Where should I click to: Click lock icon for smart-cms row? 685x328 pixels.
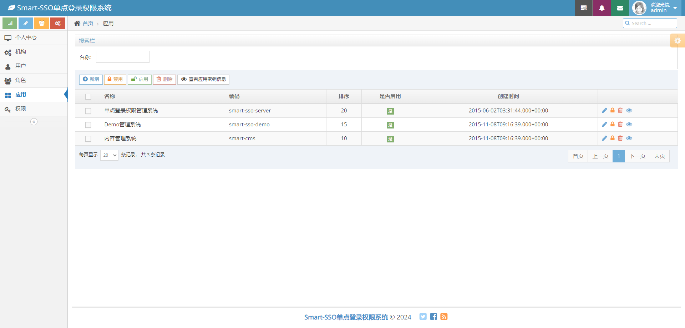(x=612, y=138)
